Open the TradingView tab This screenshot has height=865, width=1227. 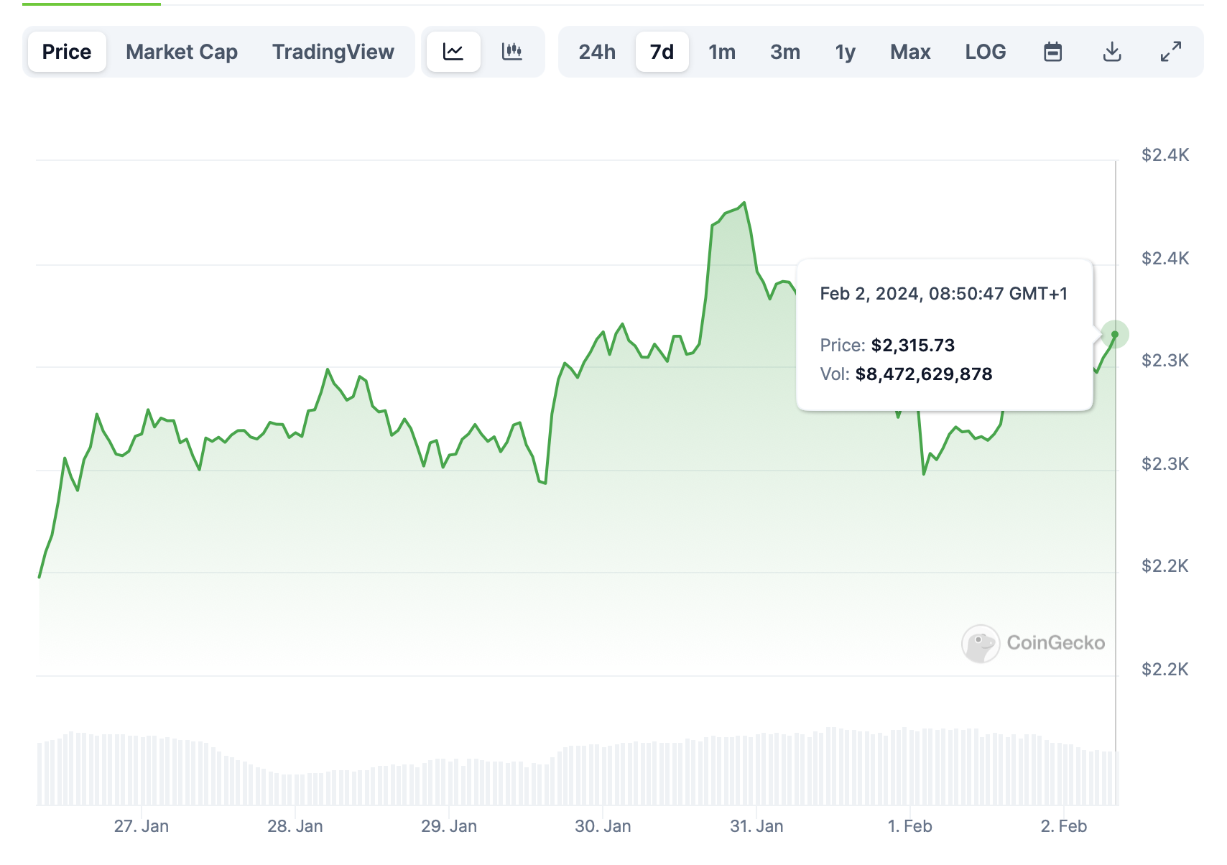[333, 52]
